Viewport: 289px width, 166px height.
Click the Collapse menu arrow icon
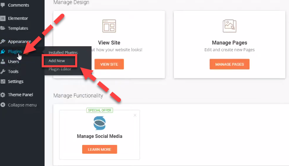[x=3, y=105]
